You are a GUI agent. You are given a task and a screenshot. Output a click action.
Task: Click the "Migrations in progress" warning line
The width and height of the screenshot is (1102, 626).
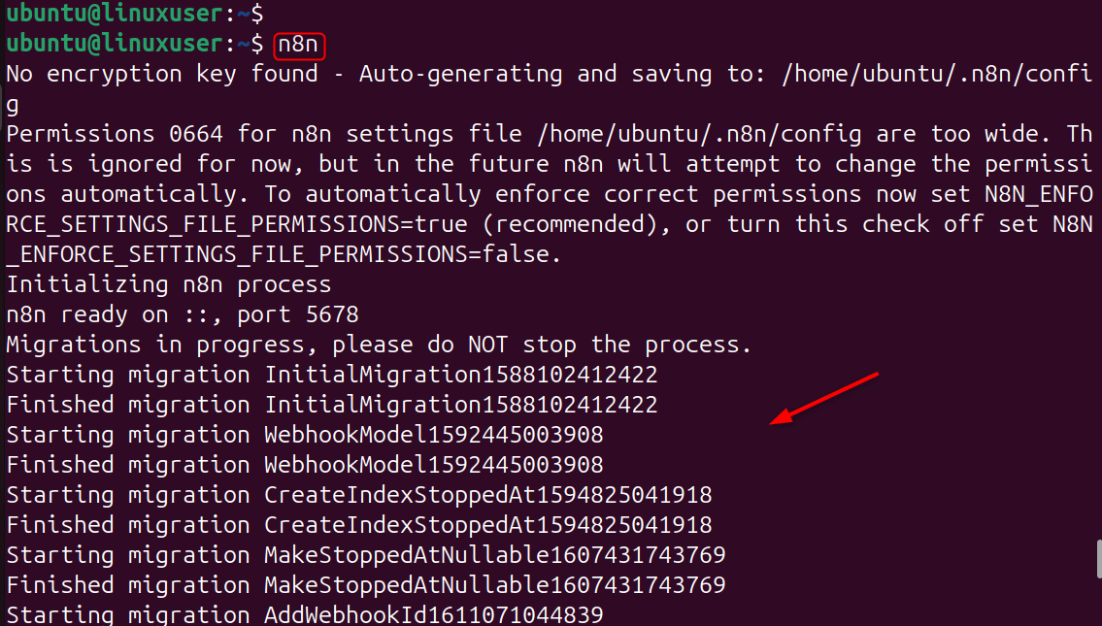click(x=379, y=346)
